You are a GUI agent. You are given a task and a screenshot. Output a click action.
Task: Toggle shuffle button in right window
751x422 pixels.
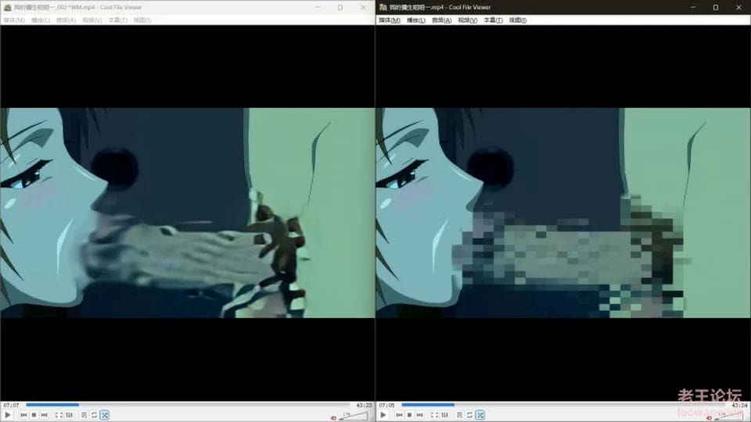(x=480, y=415)
